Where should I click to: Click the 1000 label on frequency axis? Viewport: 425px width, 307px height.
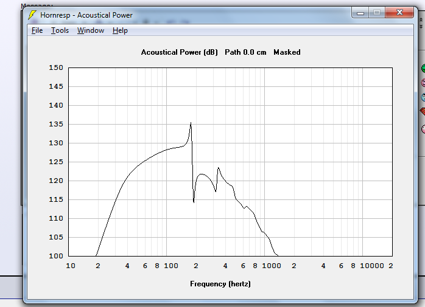pos(272,266)
